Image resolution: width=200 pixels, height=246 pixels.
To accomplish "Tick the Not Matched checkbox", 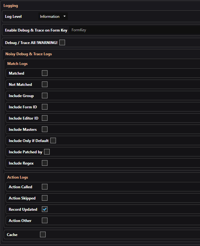I will tap(45, 84).
